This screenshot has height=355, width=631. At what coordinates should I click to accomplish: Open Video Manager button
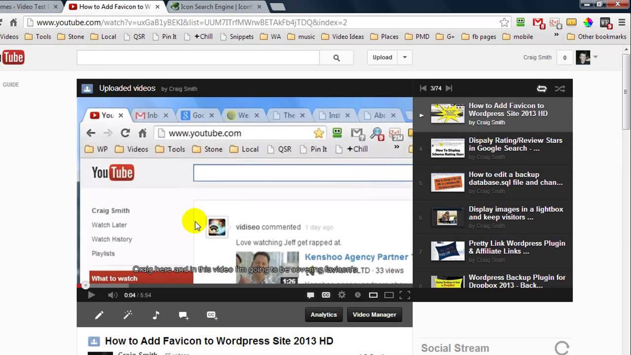[x=374, y=315]
